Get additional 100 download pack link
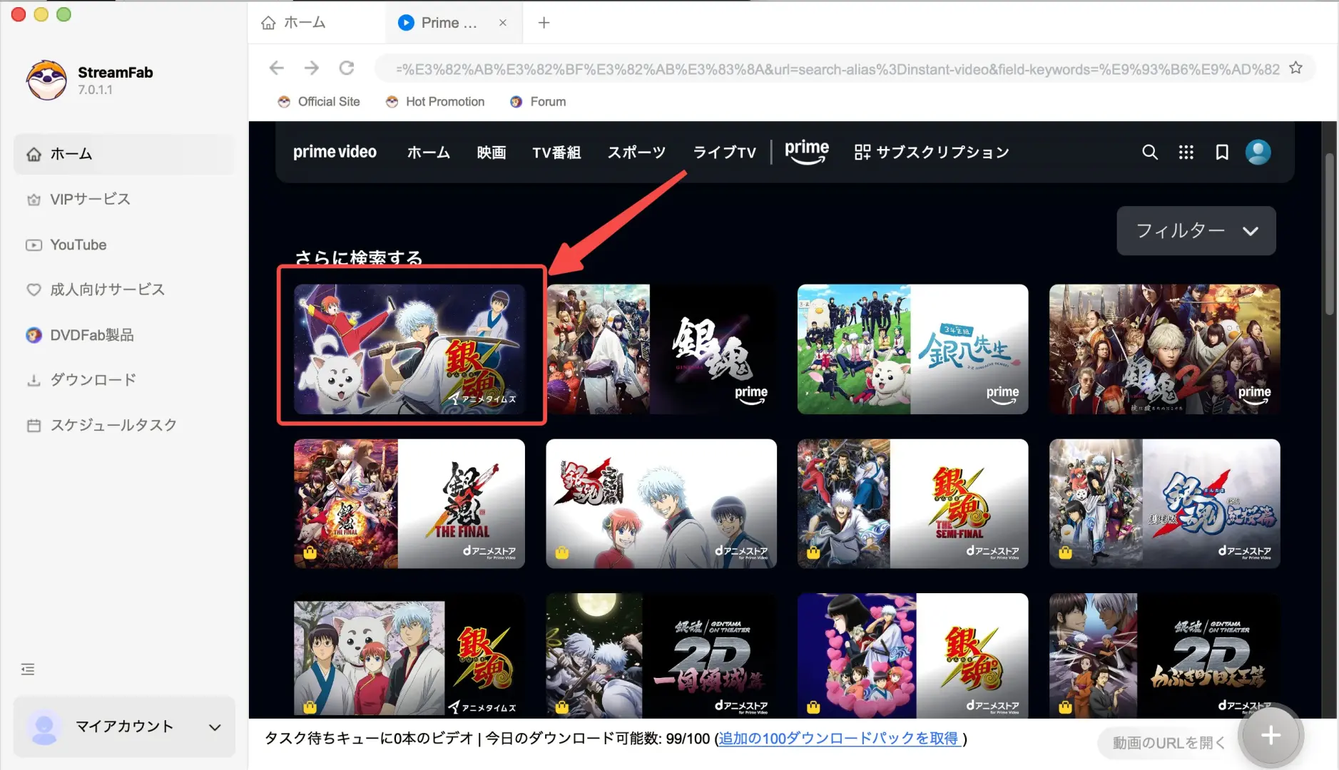The width and height of the screenshot is (1339, 770). pyautogui.click(x=838, y=739)
